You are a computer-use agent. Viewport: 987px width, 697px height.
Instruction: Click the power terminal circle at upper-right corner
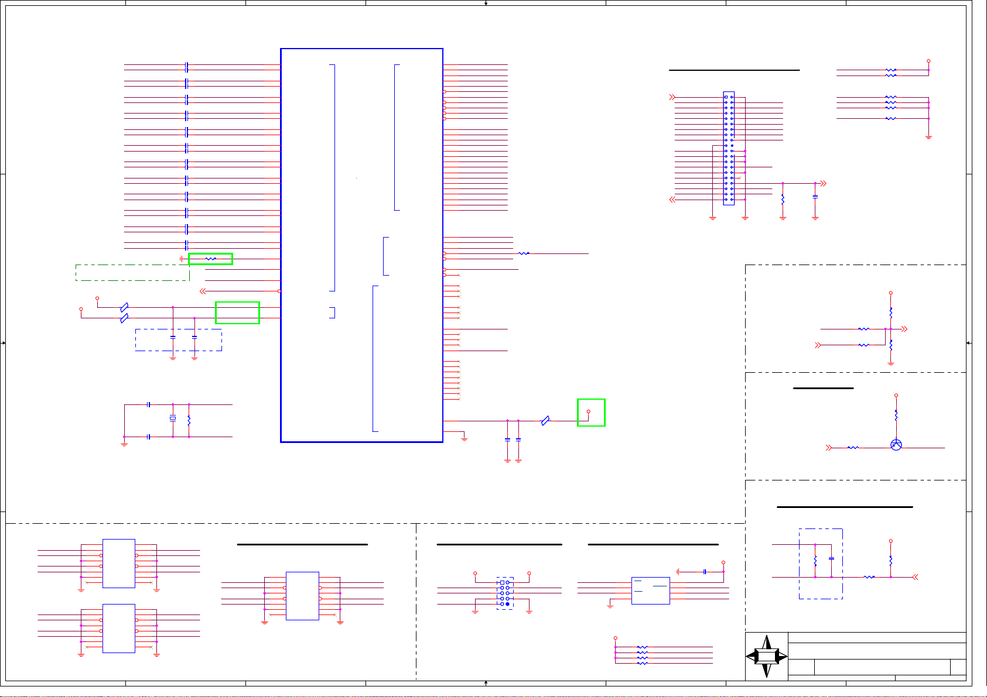pyautogui.click(x=928, y=61)
